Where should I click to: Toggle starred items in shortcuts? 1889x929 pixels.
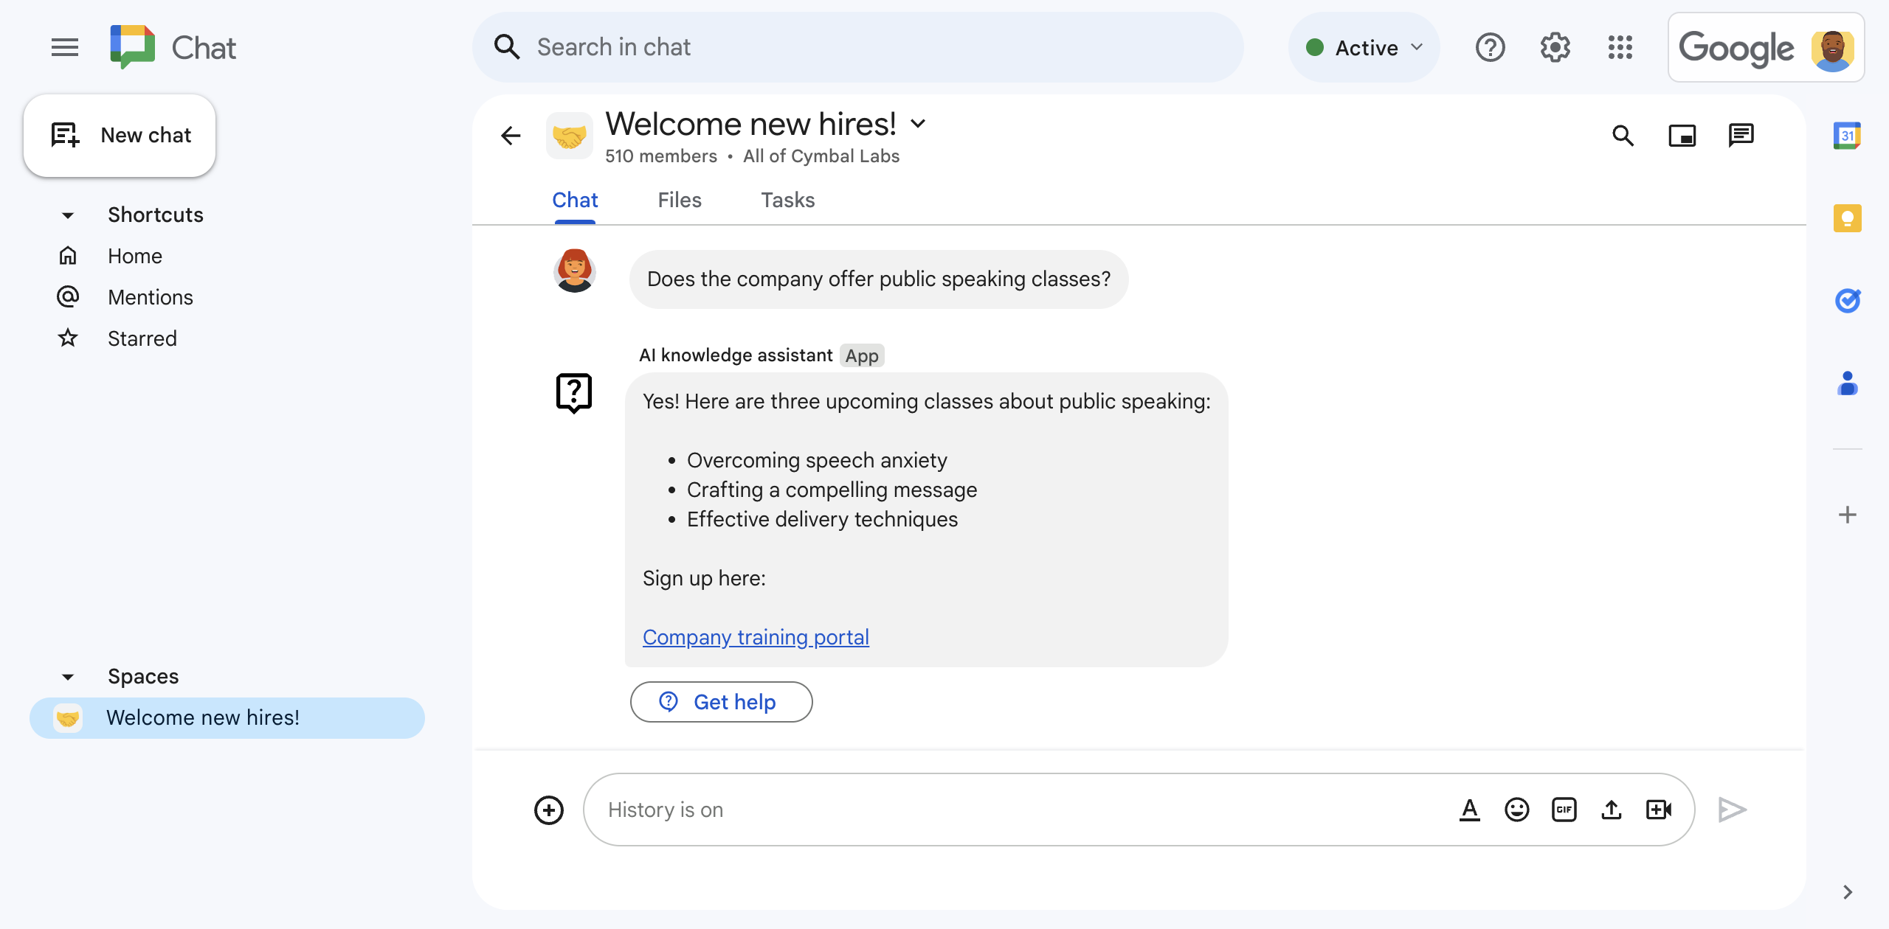click(141, 337)
